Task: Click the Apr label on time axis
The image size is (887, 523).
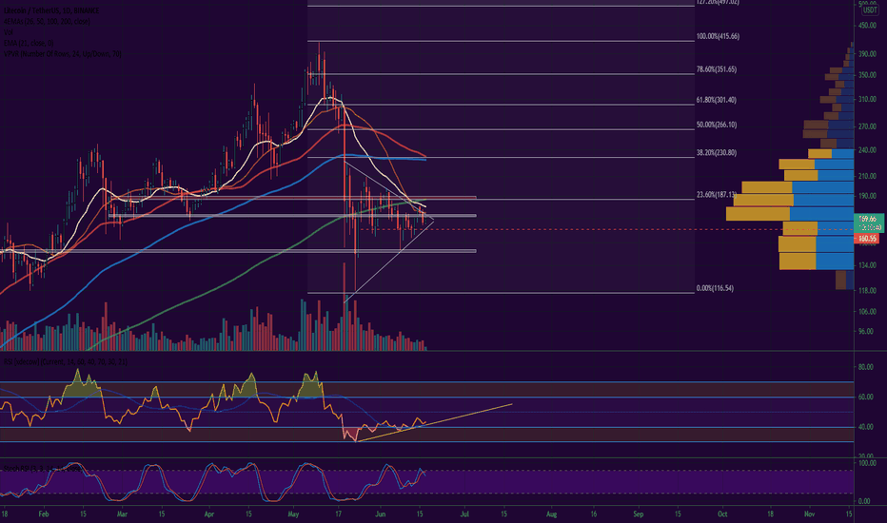Action: 209,514
